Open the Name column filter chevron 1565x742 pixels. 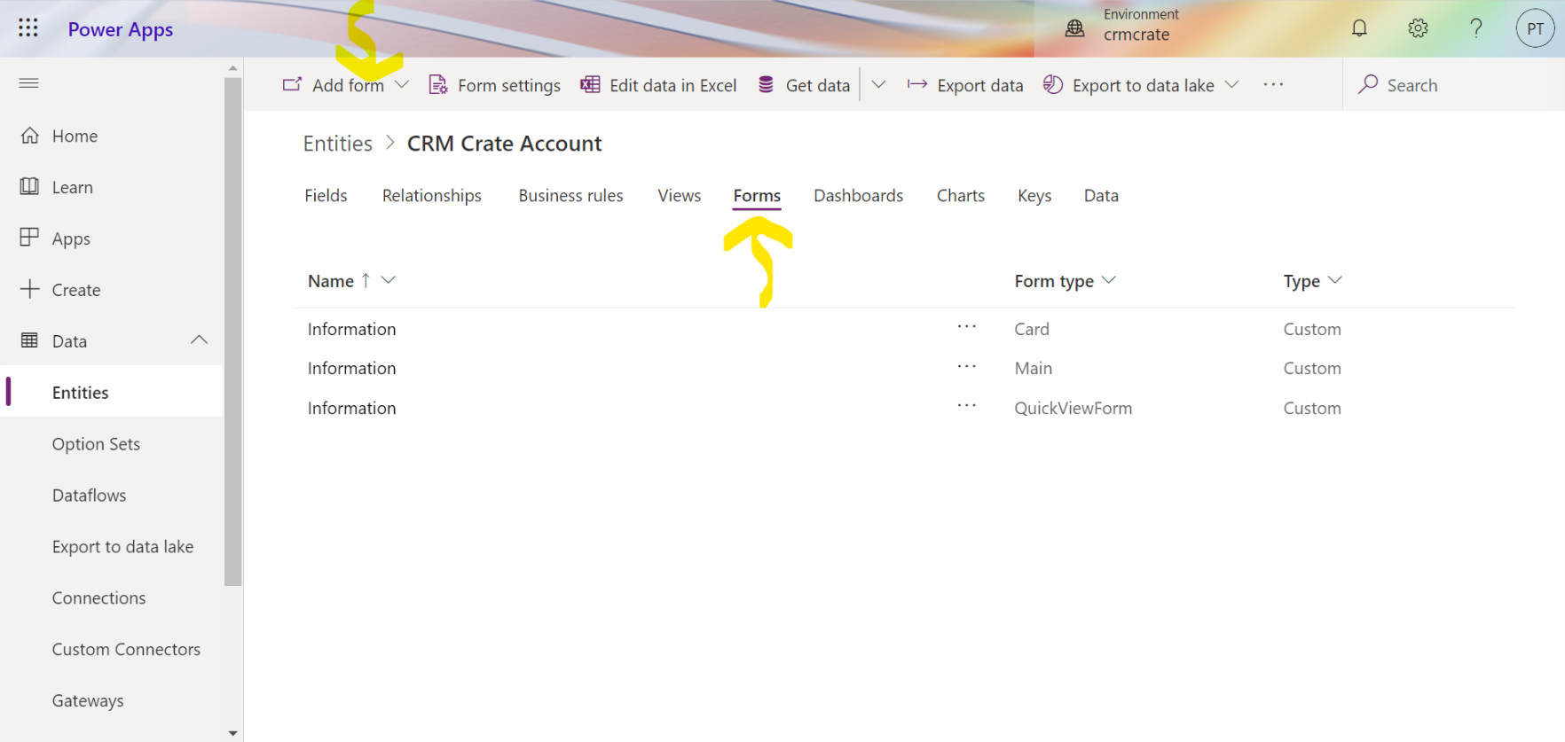tap(388, 280)
